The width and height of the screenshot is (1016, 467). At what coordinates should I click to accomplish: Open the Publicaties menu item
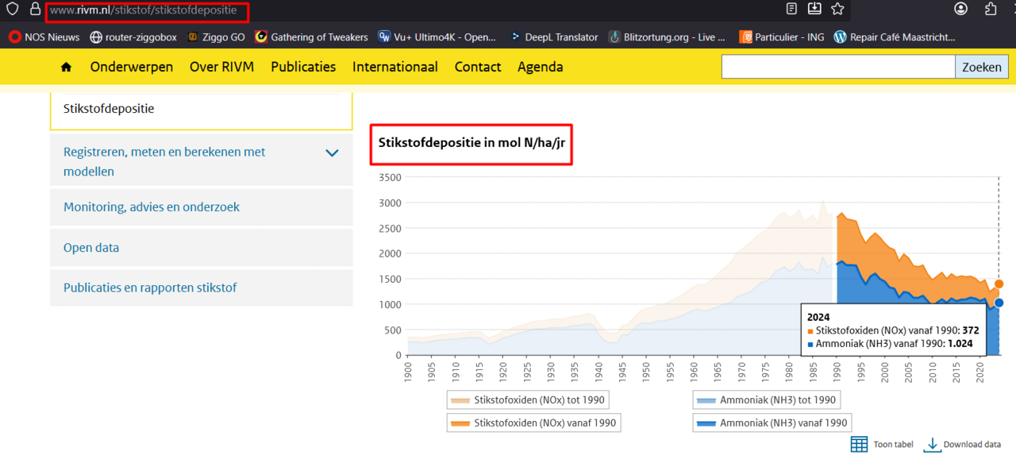coord(303,68)
